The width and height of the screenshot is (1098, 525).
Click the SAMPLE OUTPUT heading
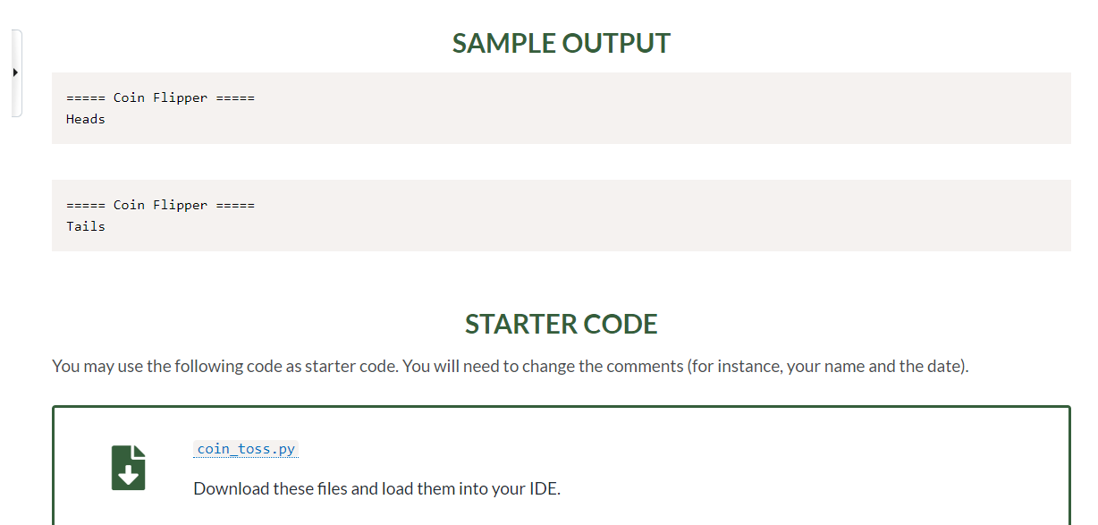[x=562, y=42]
